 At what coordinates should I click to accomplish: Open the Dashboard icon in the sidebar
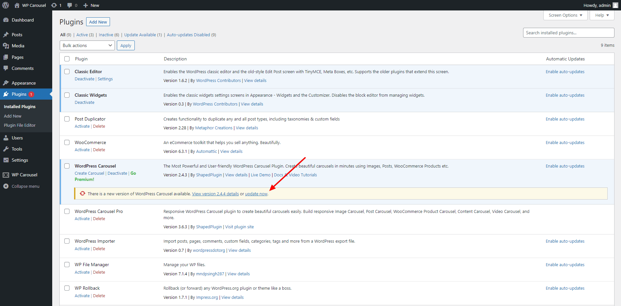coord(6,20)
